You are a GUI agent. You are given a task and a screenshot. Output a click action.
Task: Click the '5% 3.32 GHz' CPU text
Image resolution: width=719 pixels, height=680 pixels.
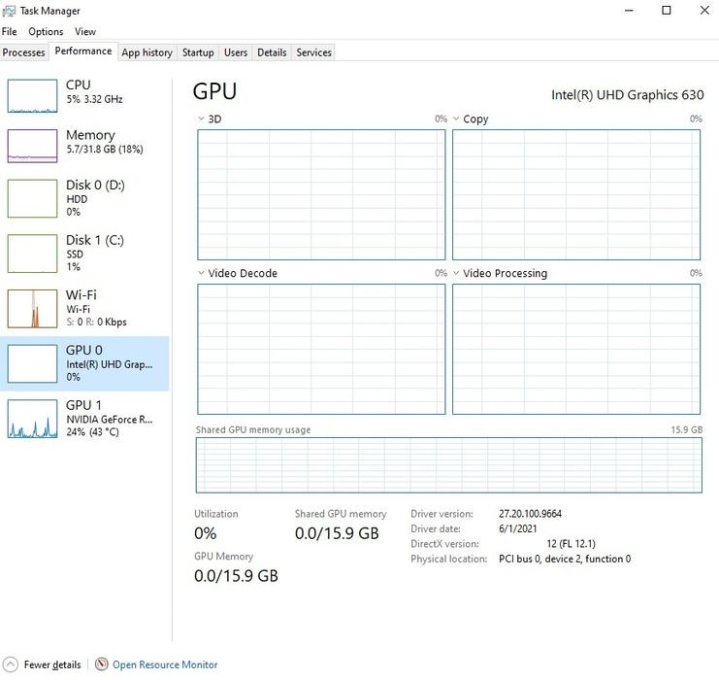(x=94, y=99)
